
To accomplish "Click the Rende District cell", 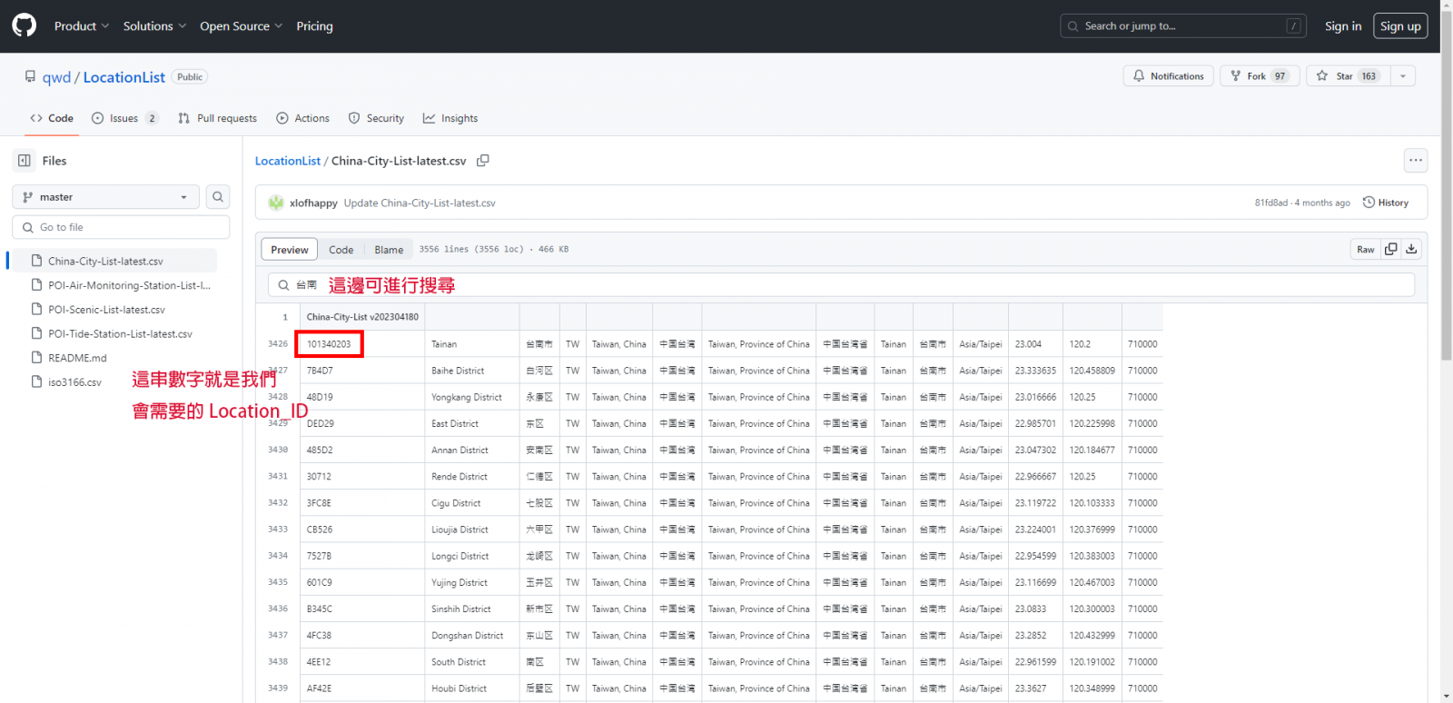I will (x=472, y=476).
